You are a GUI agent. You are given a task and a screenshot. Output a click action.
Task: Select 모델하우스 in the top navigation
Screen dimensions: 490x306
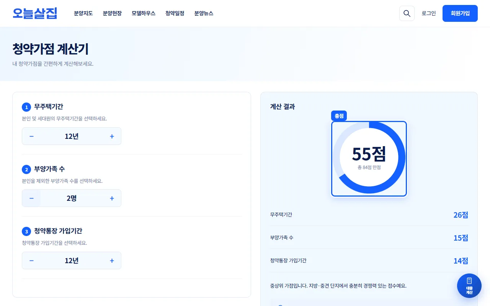[x=144, y=13]
